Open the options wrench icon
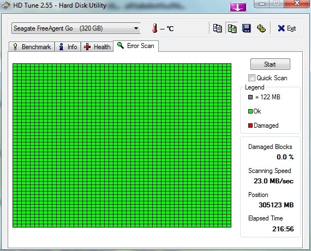Screen dimensions: 311x251 coord(261,28)
